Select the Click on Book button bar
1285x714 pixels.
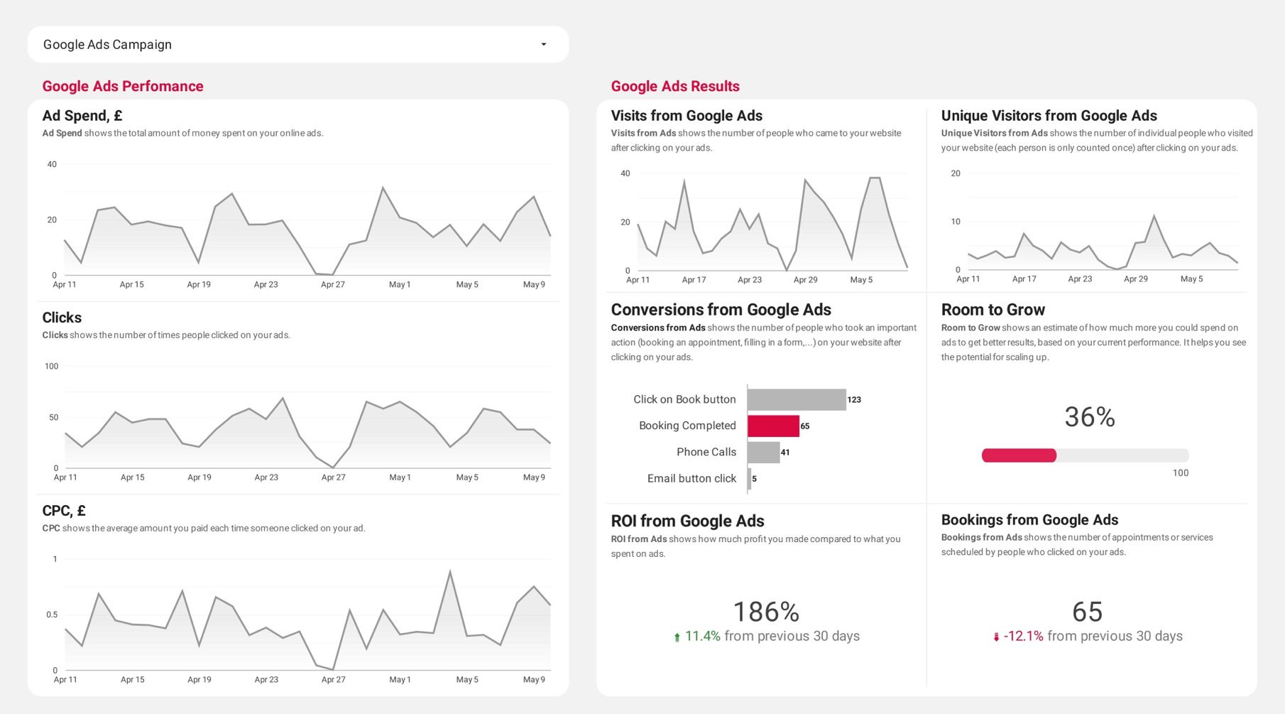click(797, 400)
